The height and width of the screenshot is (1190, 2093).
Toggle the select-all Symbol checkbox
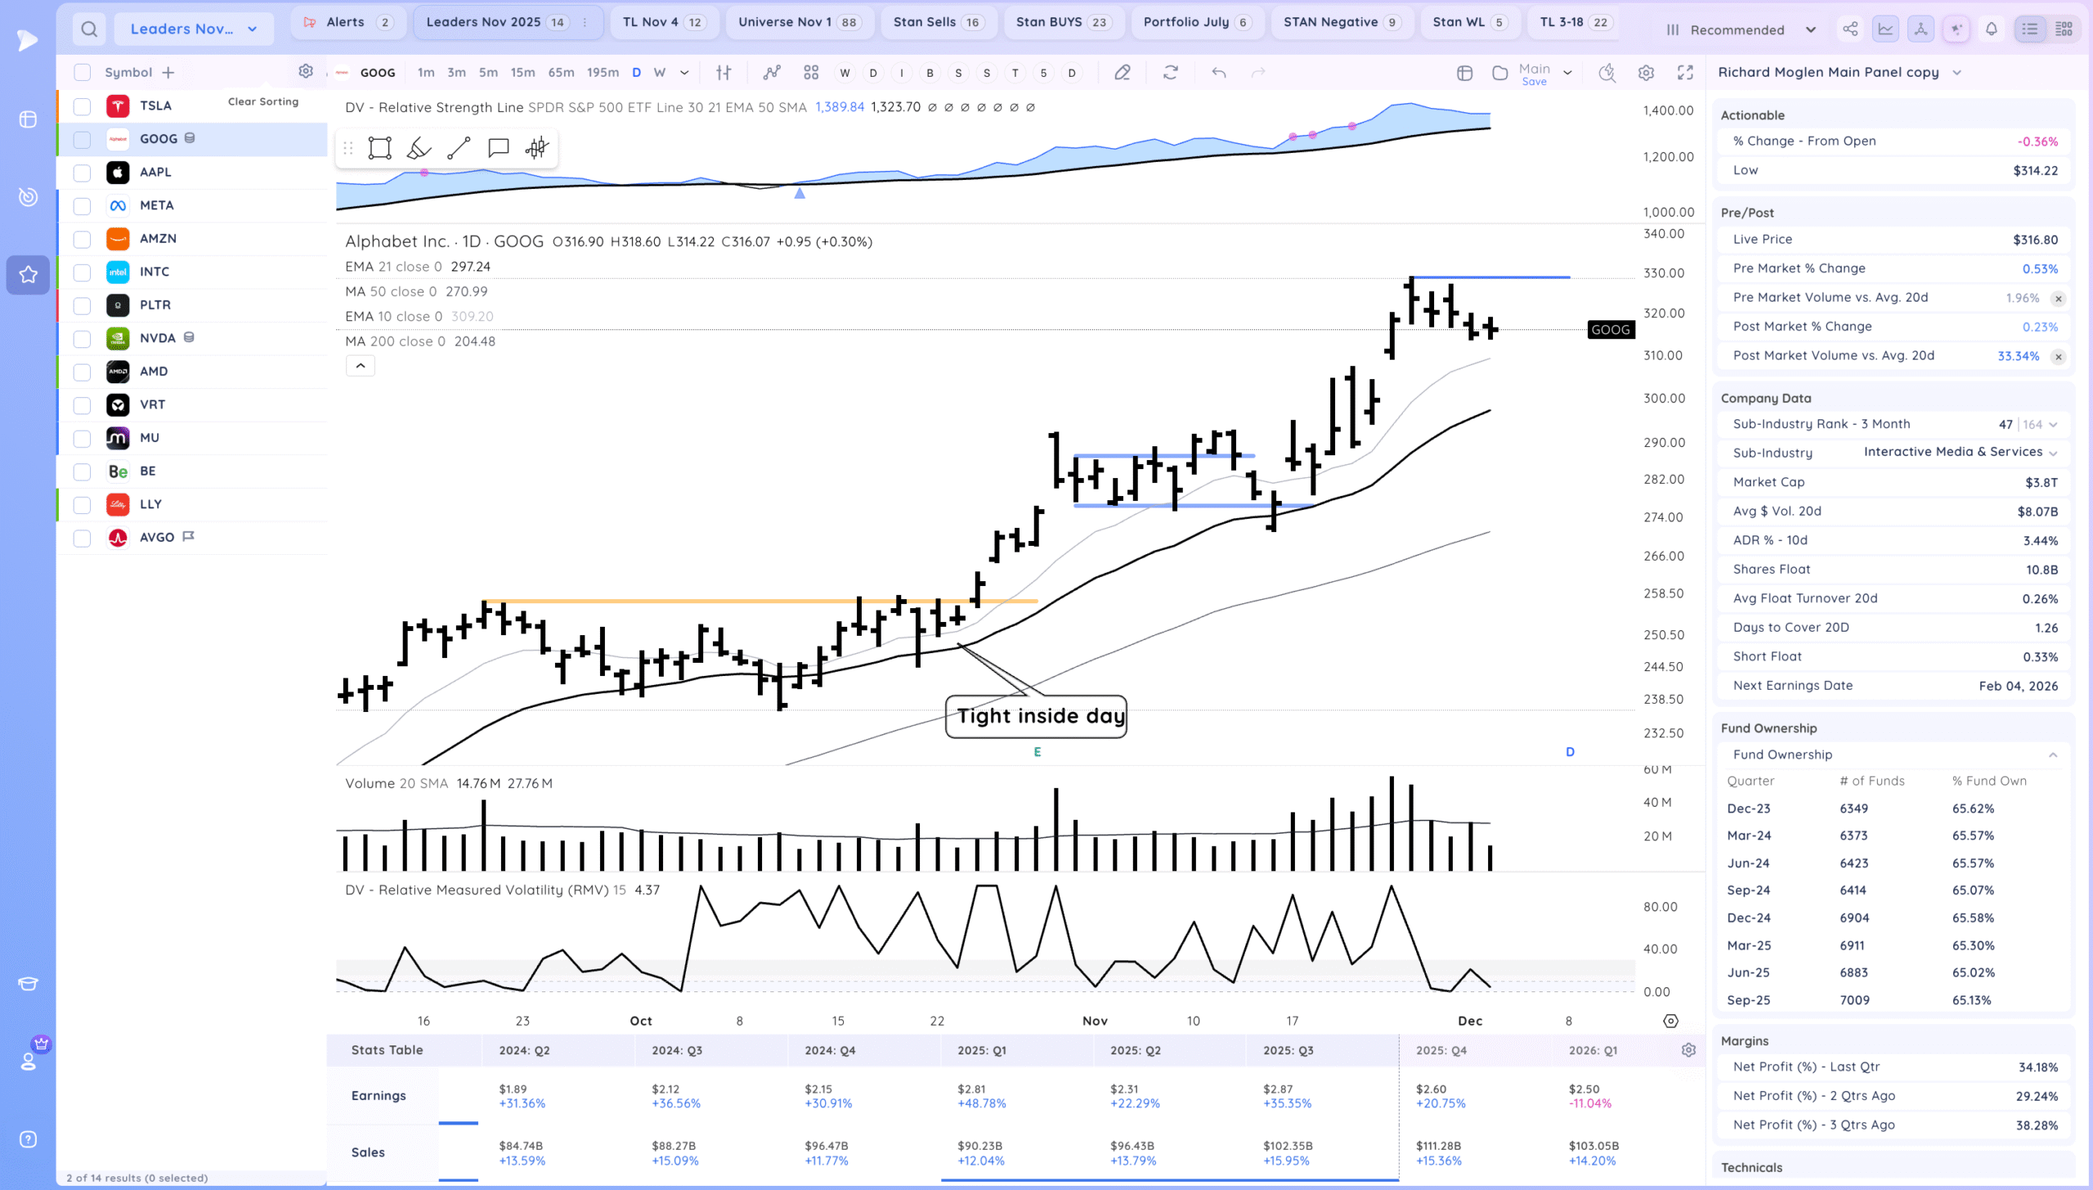click(x=82, y=73)
